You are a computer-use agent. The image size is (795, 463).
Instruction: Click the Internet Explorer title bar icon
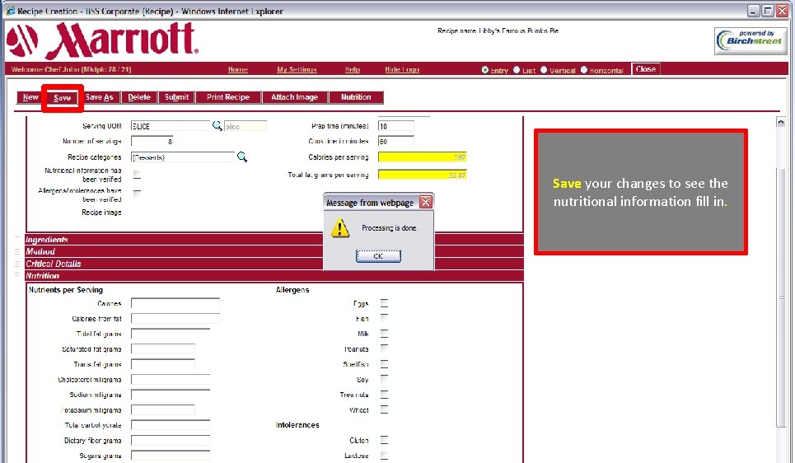10,11
